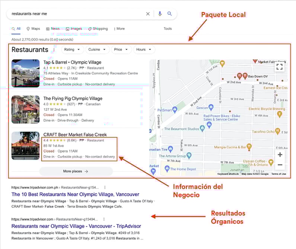The width and height of the screenshot is (296, 249).
Task: Select the Tacofino Ocho restaurant pin
Action: 277,131
